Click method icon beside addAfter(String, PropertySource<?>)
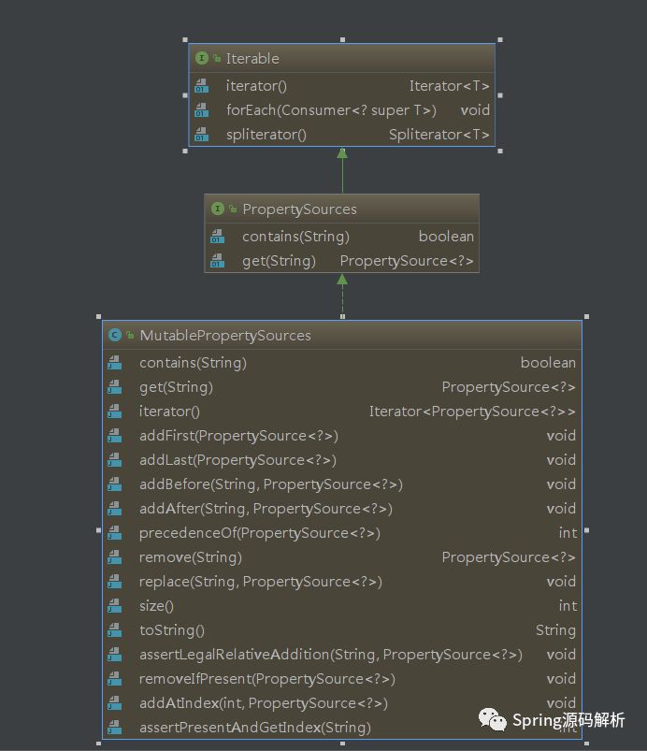The image size is (647, 751). click(114, 508)
